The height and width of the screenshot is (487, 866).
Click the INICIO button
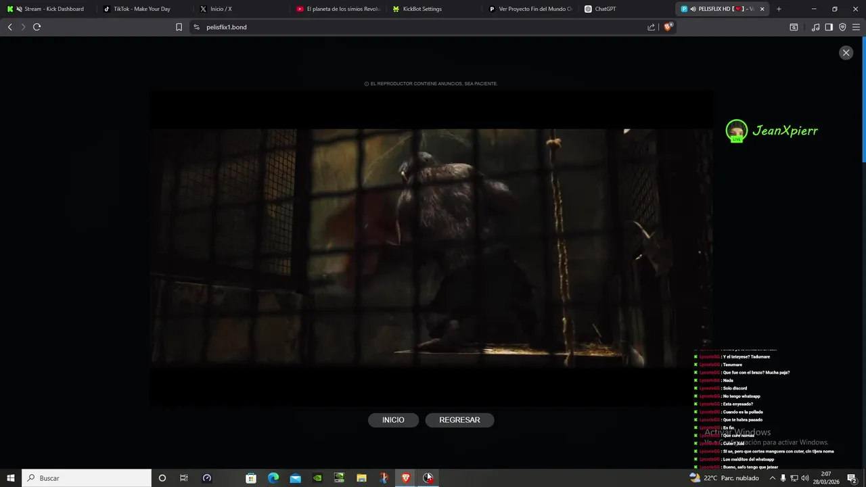point(393,420)
